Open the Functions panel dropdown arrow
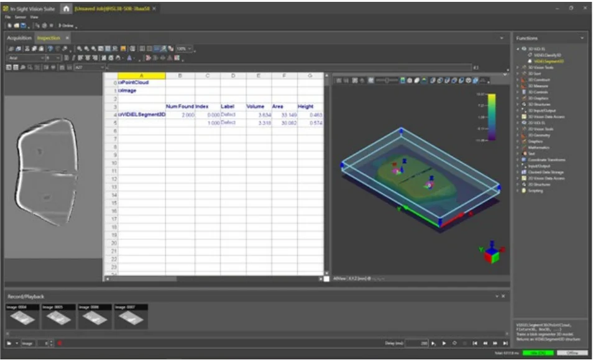Viewport: 593px width, 360px height. (582, 38)
